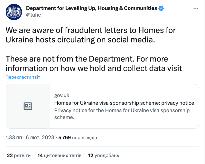Open the '5 769 переглядів' view count

pyautogui.click(x=78, y=138)
